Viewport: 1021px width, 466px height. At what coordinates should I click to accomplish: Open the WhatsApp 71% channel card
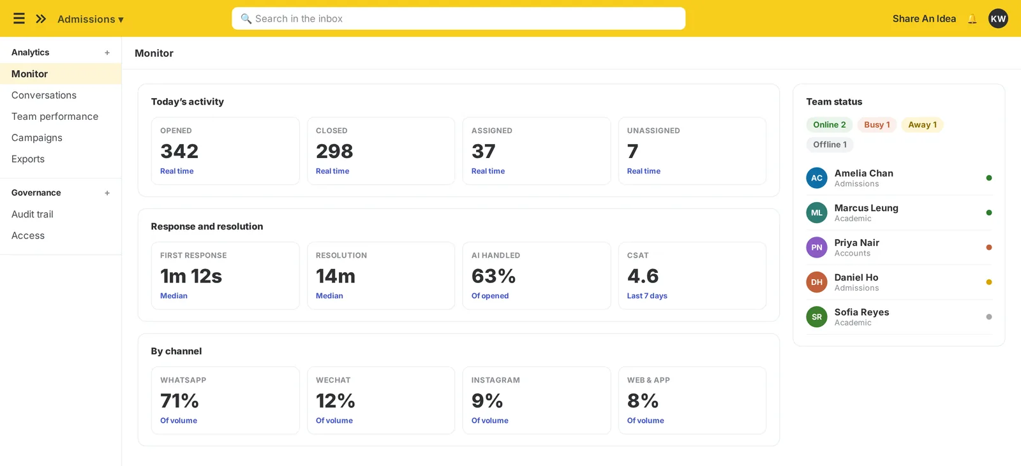225,400
